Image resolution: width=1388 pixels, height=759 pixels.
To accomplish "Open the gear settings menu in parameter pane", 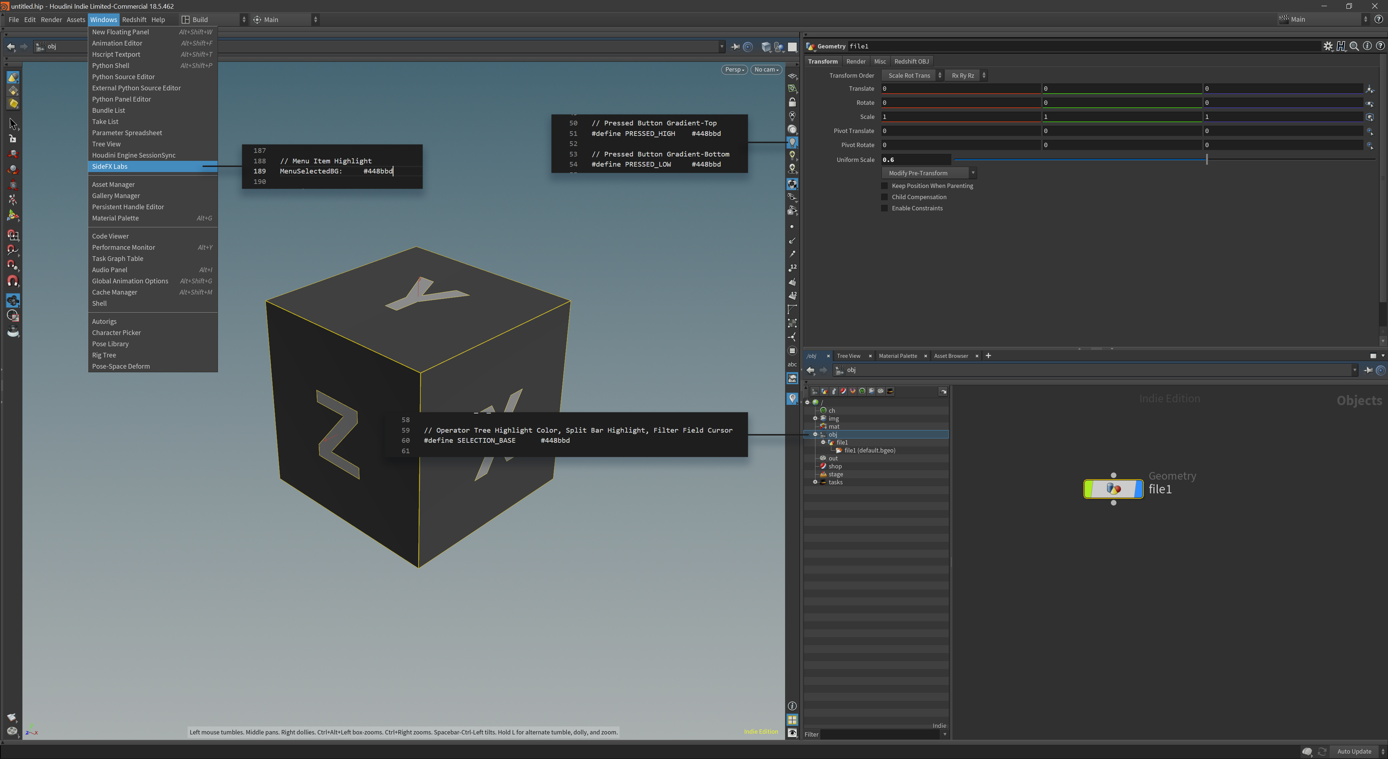I will coord(1328,46).
